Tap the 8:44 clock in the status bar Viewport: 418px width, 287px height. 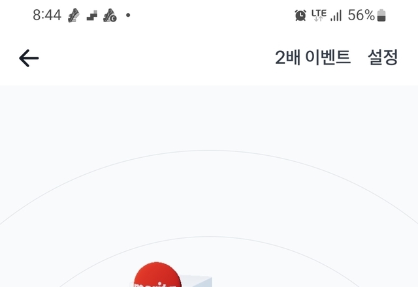47,15
